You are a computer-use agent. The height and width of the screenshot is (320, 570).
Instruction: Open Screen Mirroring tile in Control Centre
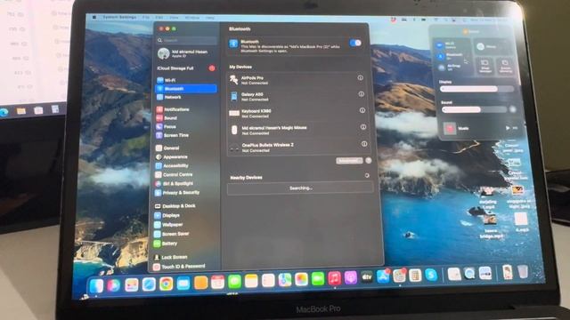click(505, 66)
